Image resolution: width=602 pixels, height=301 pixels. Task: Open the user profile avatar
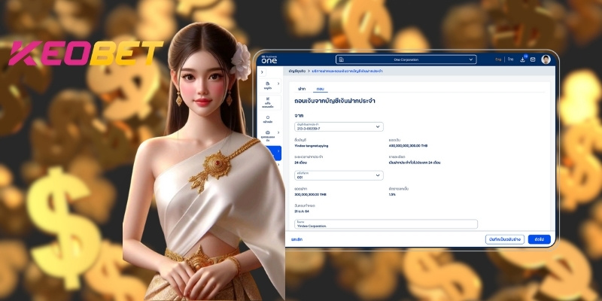[x=546, y=59]
